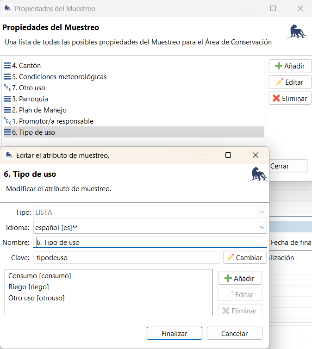Add a list value with lower Añadir
This screenshot has height=349, width=312.
pos(239,278)
